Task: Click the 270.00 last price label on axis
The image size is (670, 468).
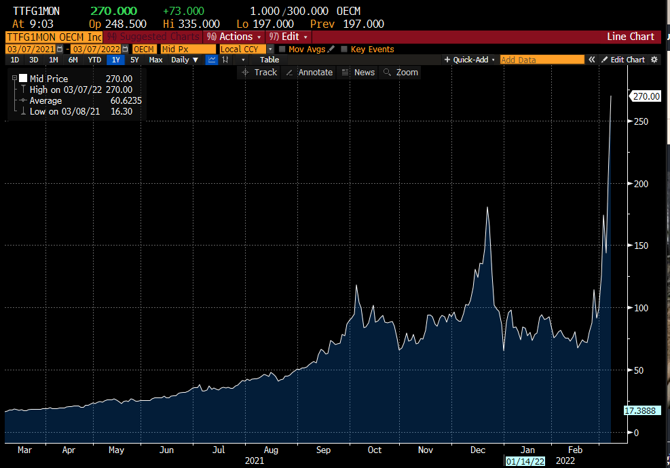Action: click(646, 96)
